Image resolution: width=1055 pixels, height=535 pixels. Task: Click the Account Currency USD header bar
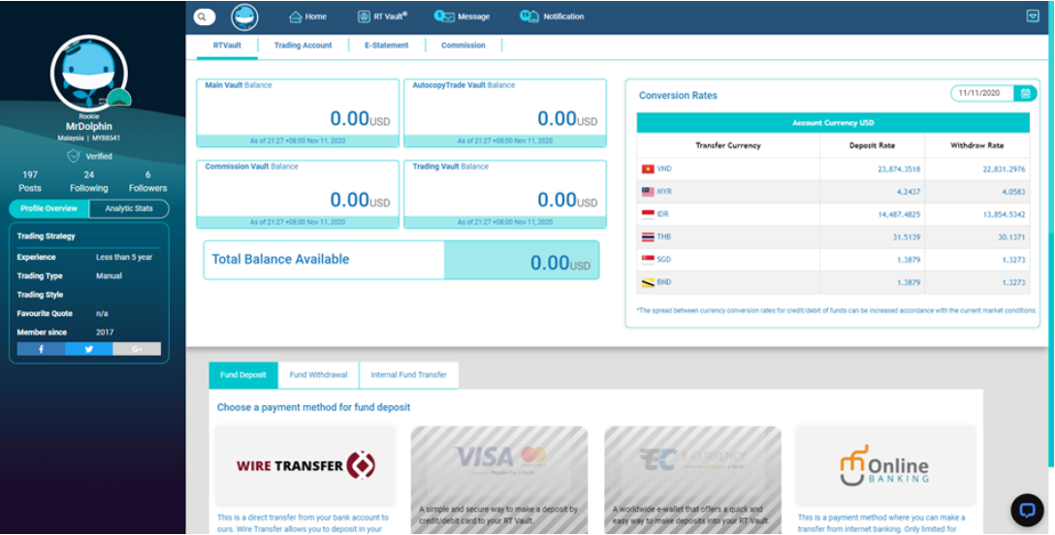[x=833, y=123]
